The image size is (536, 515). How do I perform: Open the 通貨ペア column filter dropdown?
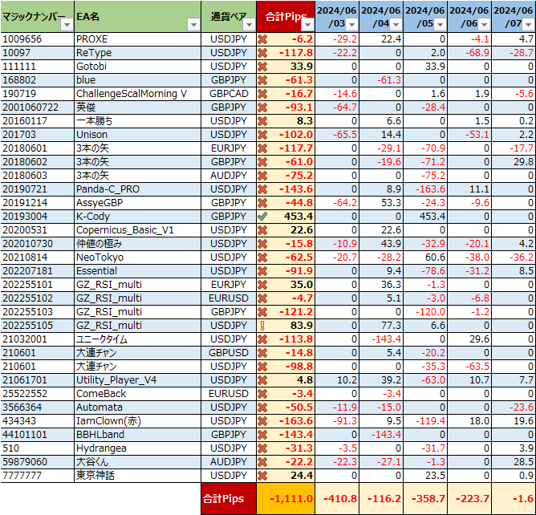[x=250, y=25]
